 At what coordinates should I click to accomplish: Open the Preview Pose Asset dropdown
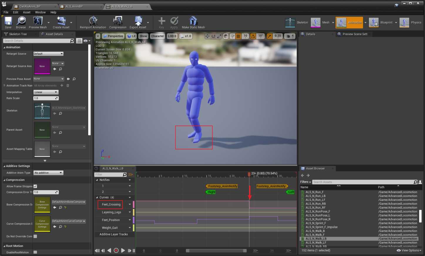tap(48, 79)
